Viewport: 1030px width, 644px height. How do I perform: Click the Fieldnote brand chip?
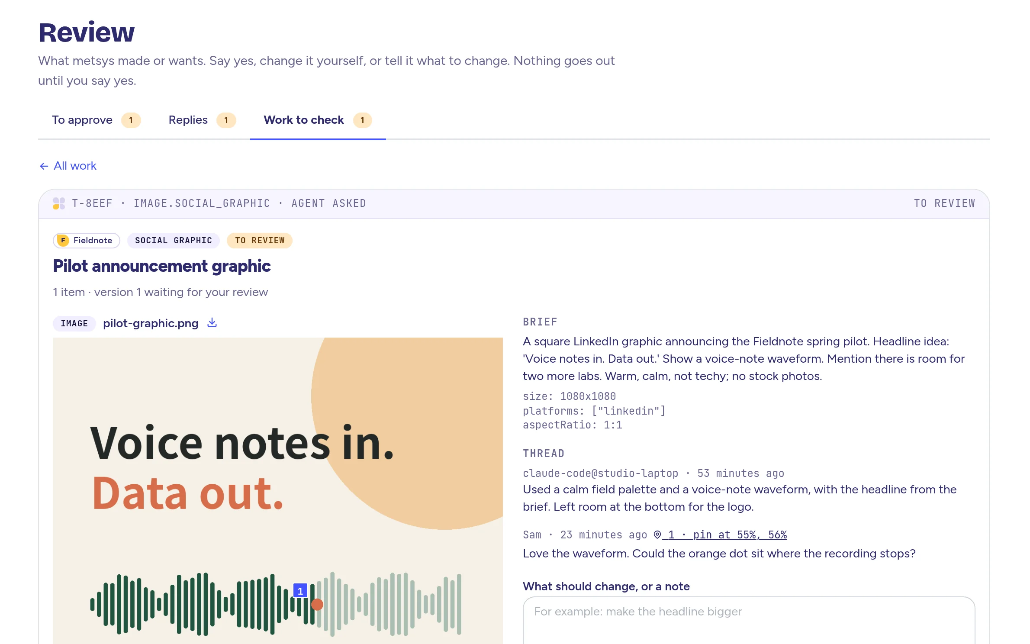[87, 241]
